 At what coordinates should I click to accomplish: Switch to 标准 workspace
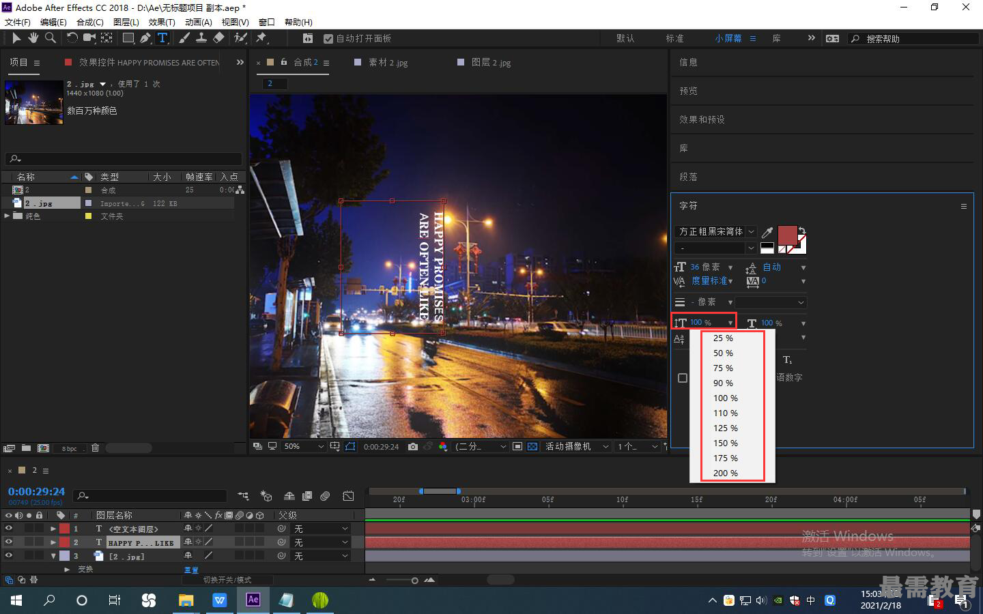(674, 39)
